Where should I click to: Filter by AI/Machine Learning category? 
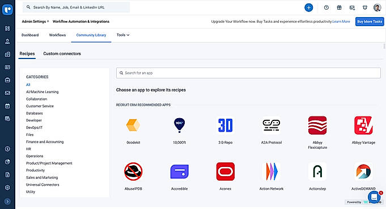click(x=43, y=92)
